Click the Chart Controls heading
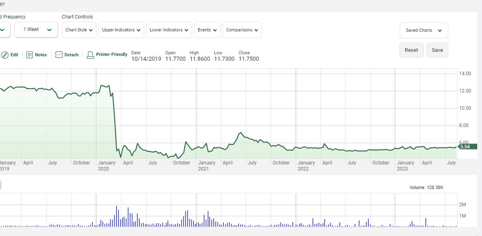482x236 pixels. click(x=77, y=16)
